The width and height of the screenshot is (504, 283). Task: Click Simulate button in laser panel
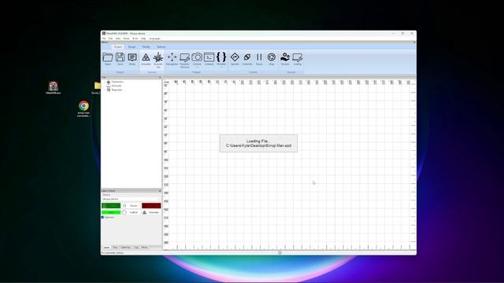pos(151,212)
